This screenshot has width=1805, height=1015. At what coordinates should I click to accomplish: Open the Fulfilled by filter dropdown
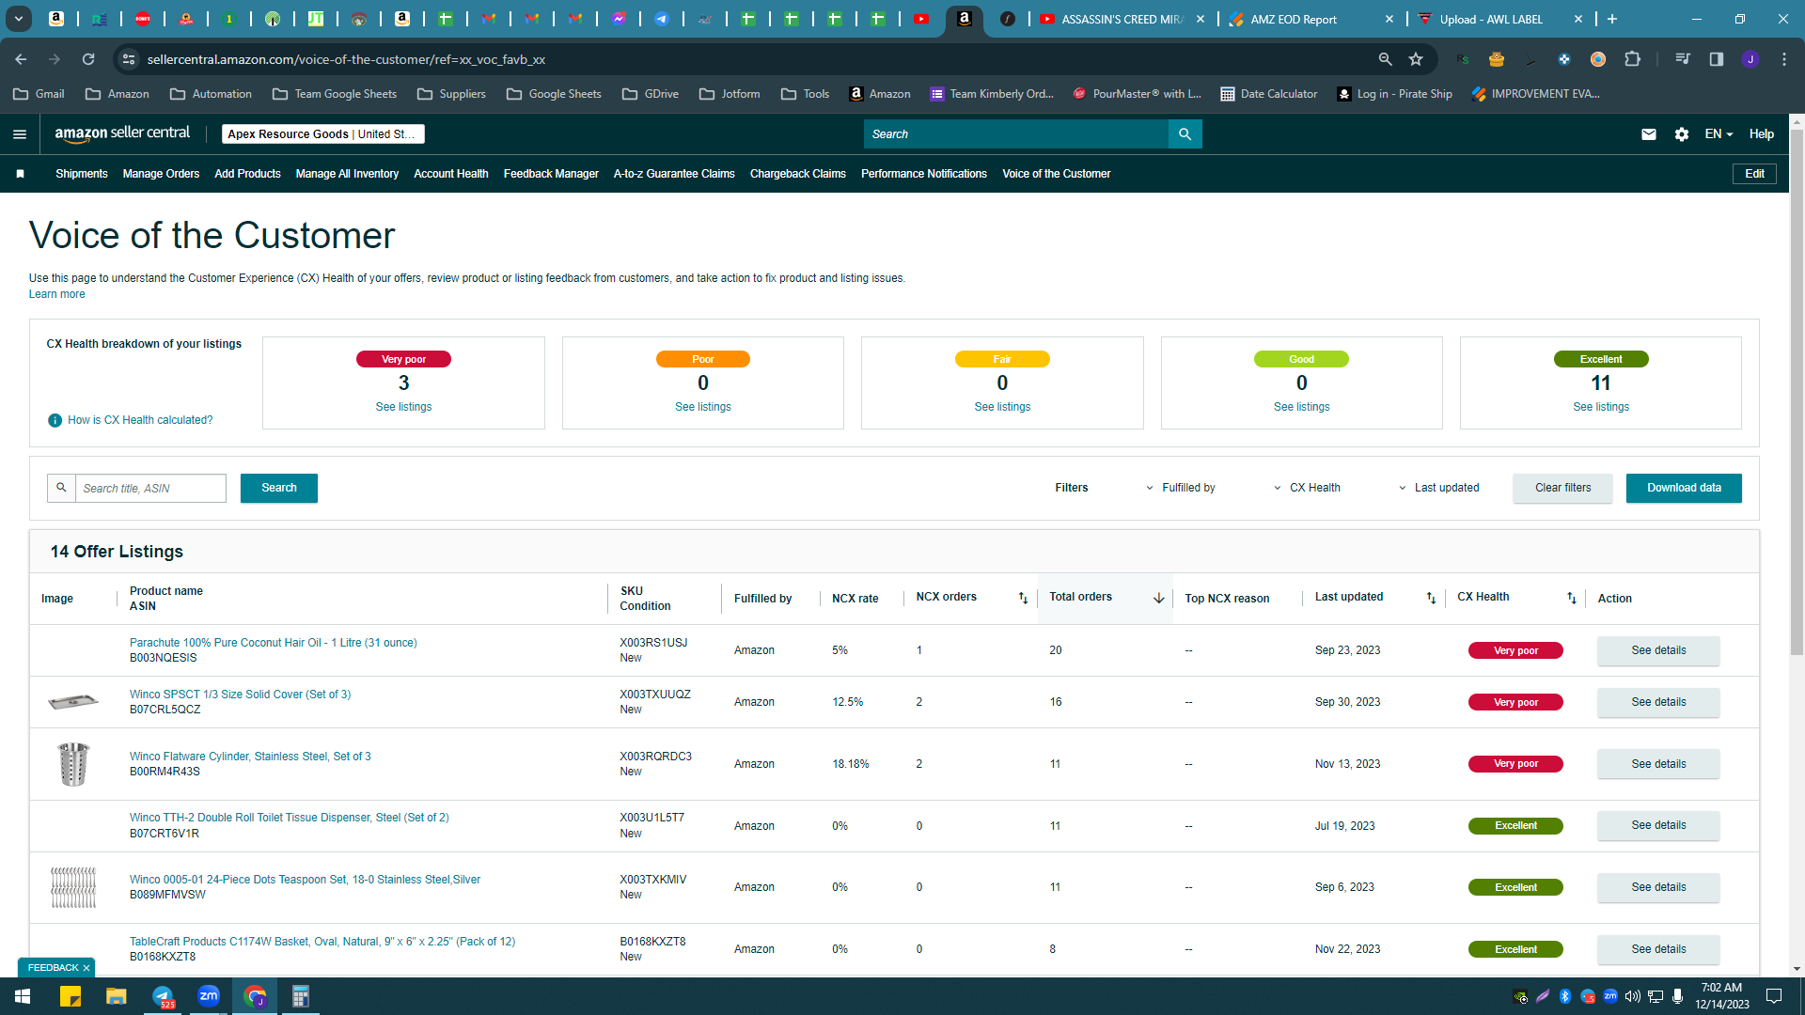pyautogui.click(x=1180, y=488)
